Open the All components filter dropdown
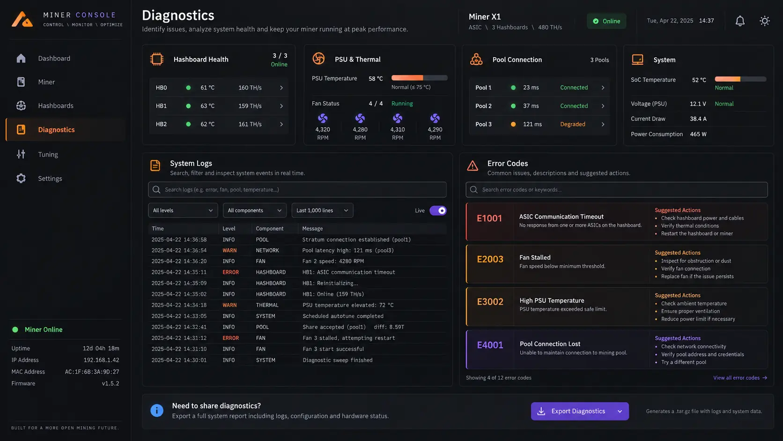Image resolution: width=783 pixels, height=441 pixels. (x=255, y=210)
